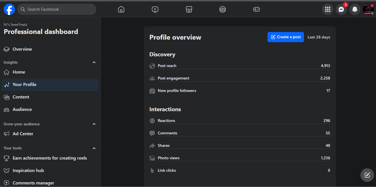The width and height of the screenshot is (376, 187).
Task: Open Inspiration hub in the sidebar
Action: [50, 171]
